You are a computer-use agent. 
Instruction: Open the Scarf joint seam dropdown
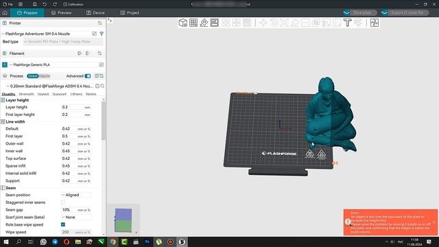pos(76,217)
